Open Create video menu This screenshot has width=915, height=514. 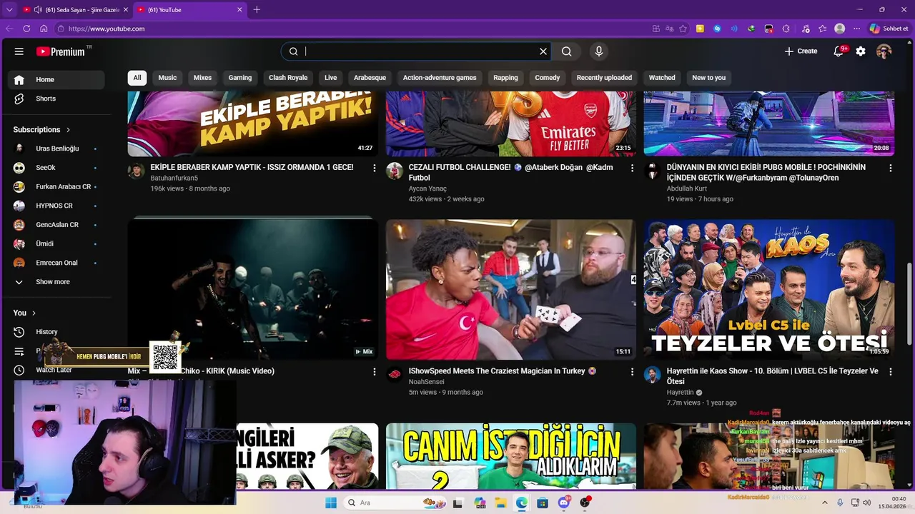[801, 51]
